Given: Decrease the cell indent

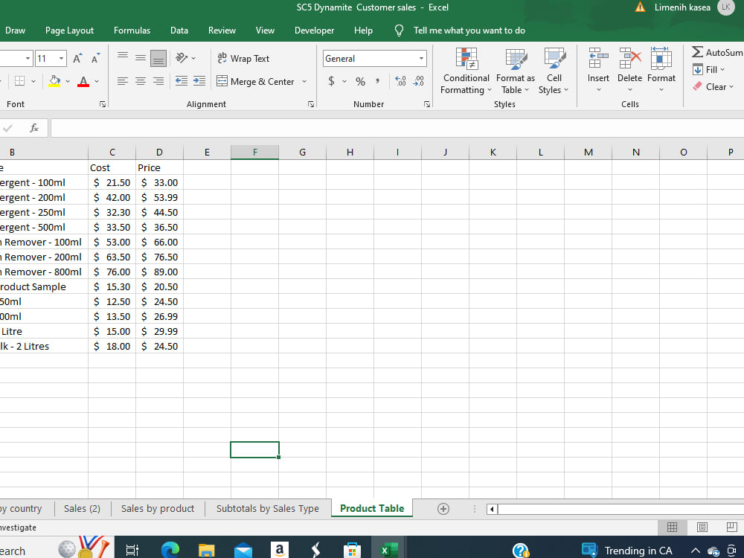Looking at the screenshot, I should (x=182, y=81).
